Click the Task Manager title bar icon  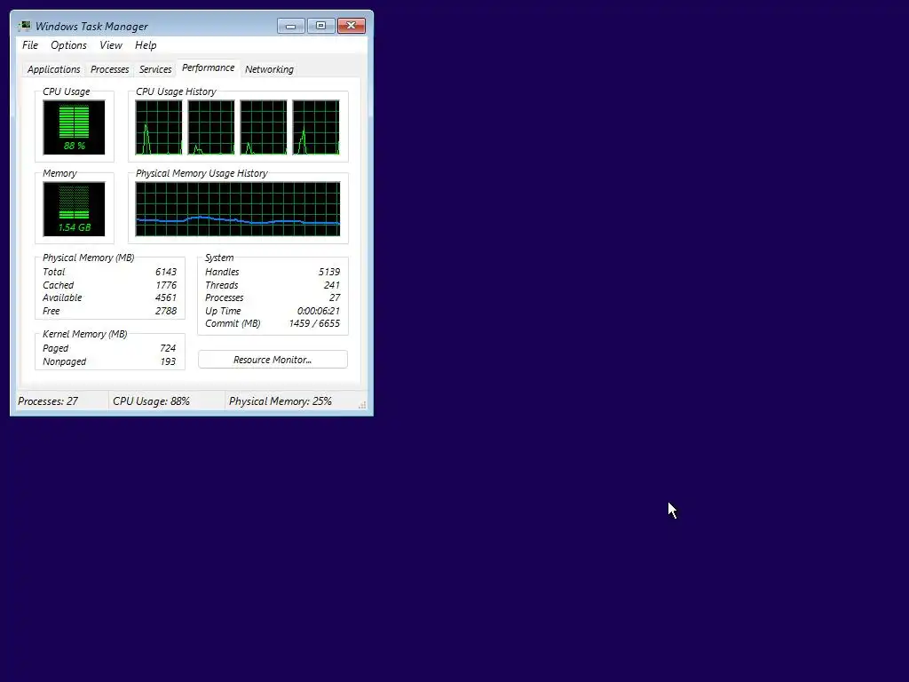[x=24, y=26]
